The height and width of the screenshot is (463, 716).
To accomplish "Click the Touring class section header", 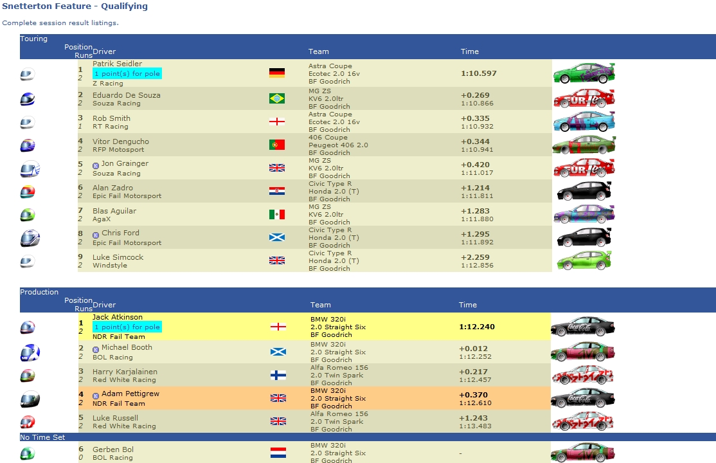I will 34,39.
